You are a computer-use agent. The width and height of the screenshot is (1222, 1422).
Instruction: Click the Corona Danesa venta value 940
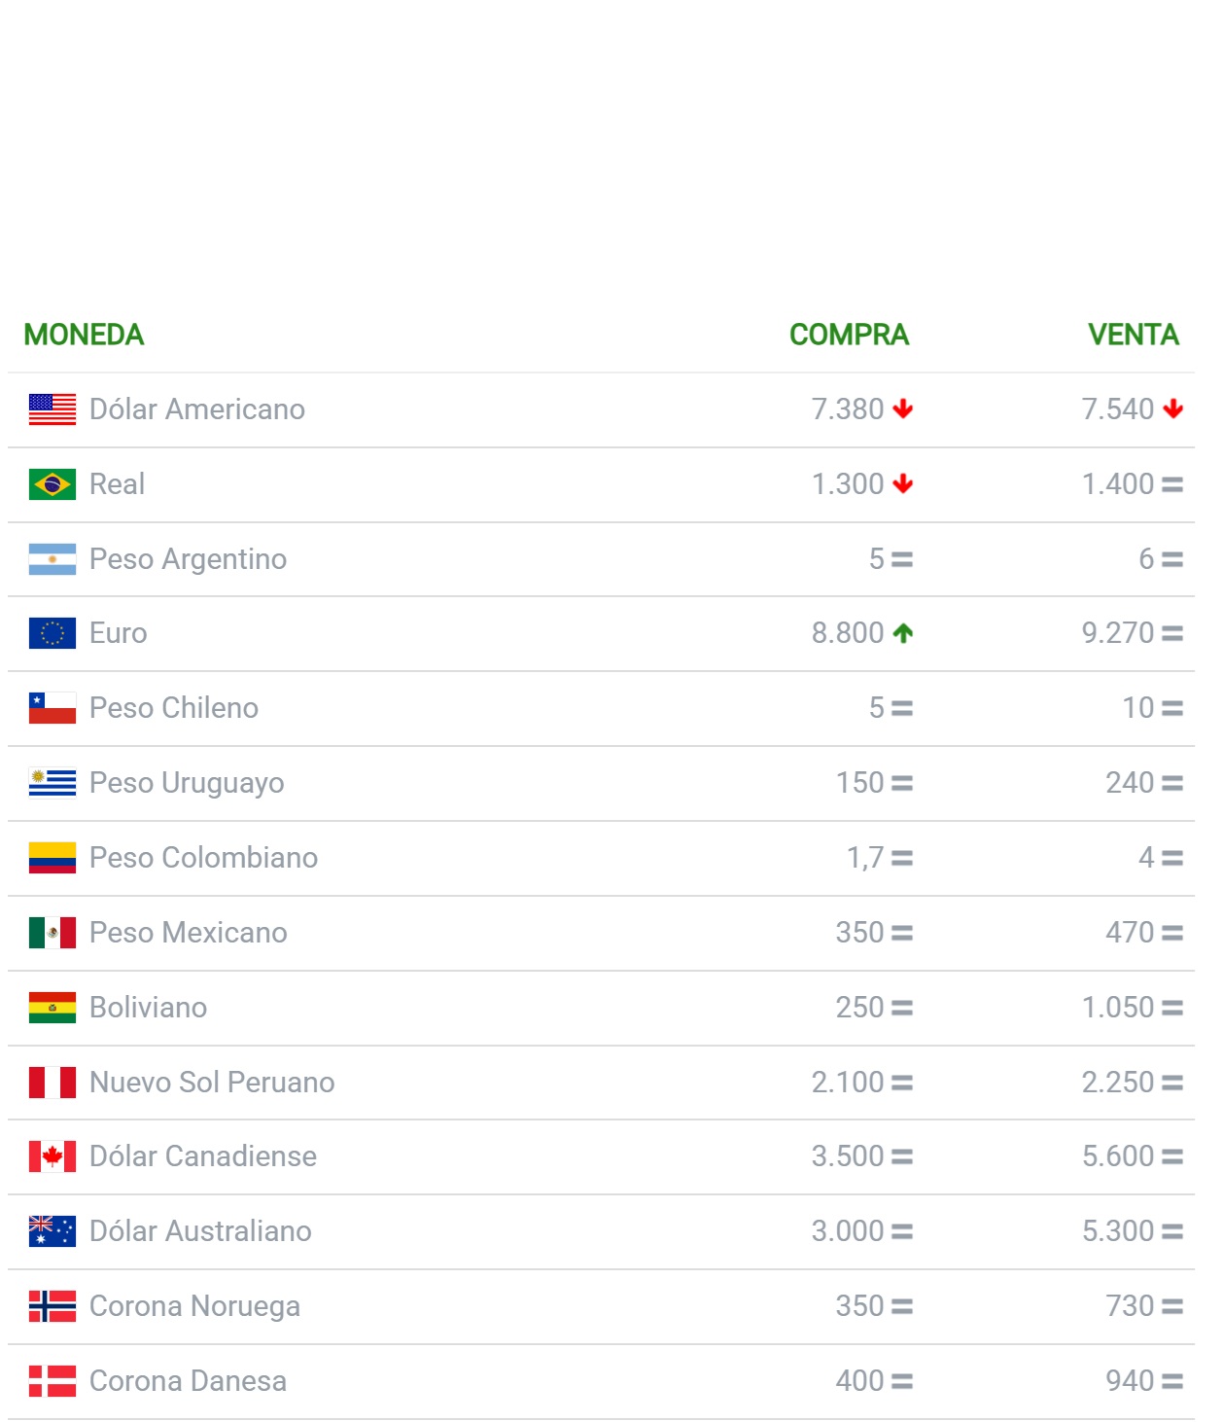pos(1130,1381)
